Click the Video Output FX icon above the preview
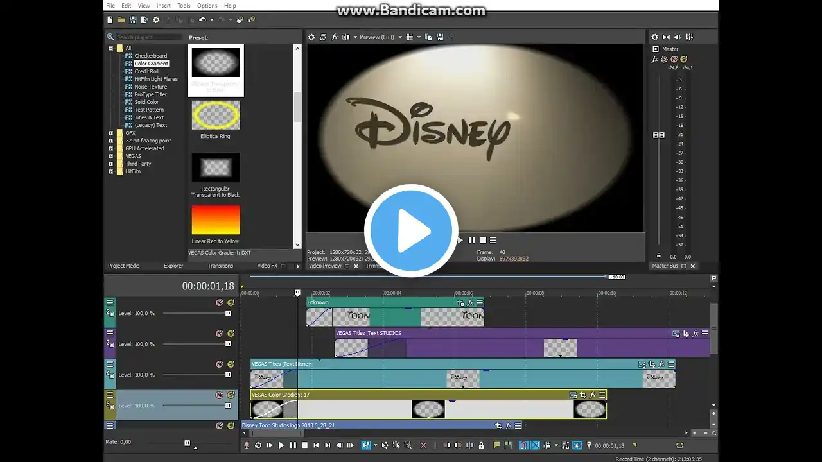Image resolution: width=822 pixels, height=462 pixels. pos(335,37)
